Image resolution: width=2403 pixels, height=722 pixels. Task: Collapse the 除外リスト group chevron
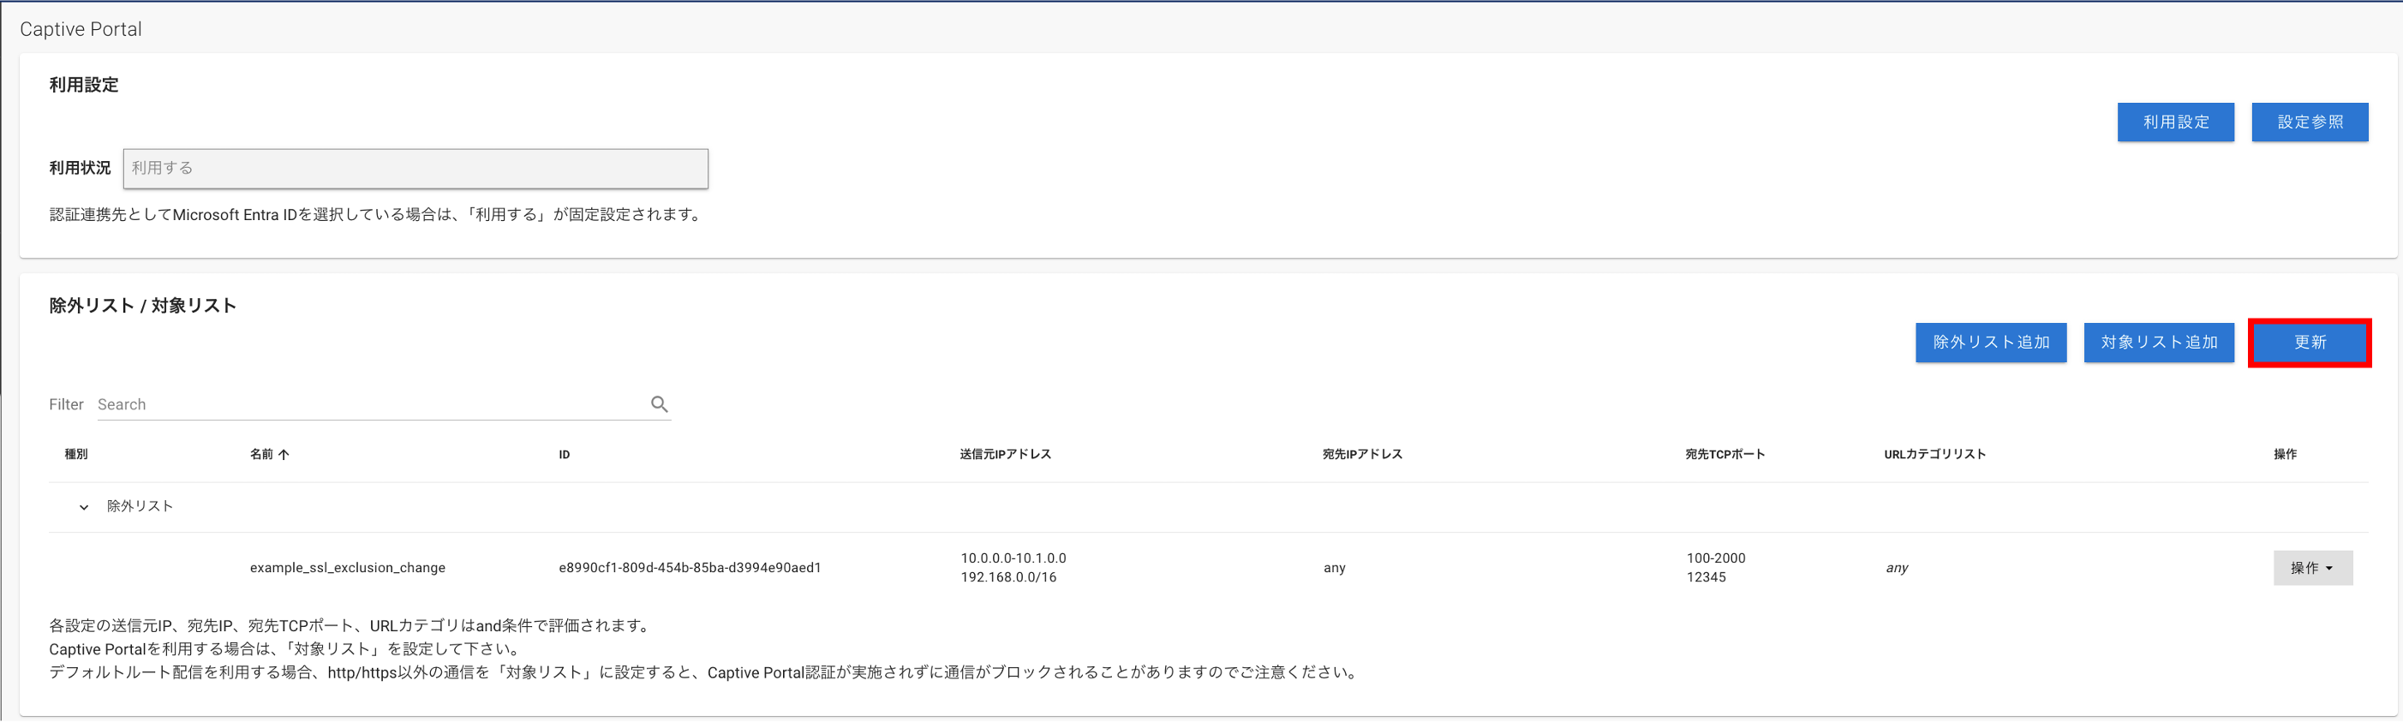click(x=84, y=506)
